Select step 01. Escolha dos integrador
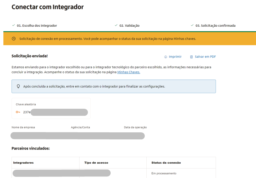Image resolution: width=256 pixels, height=178 pixels. [x=37, y=25]
